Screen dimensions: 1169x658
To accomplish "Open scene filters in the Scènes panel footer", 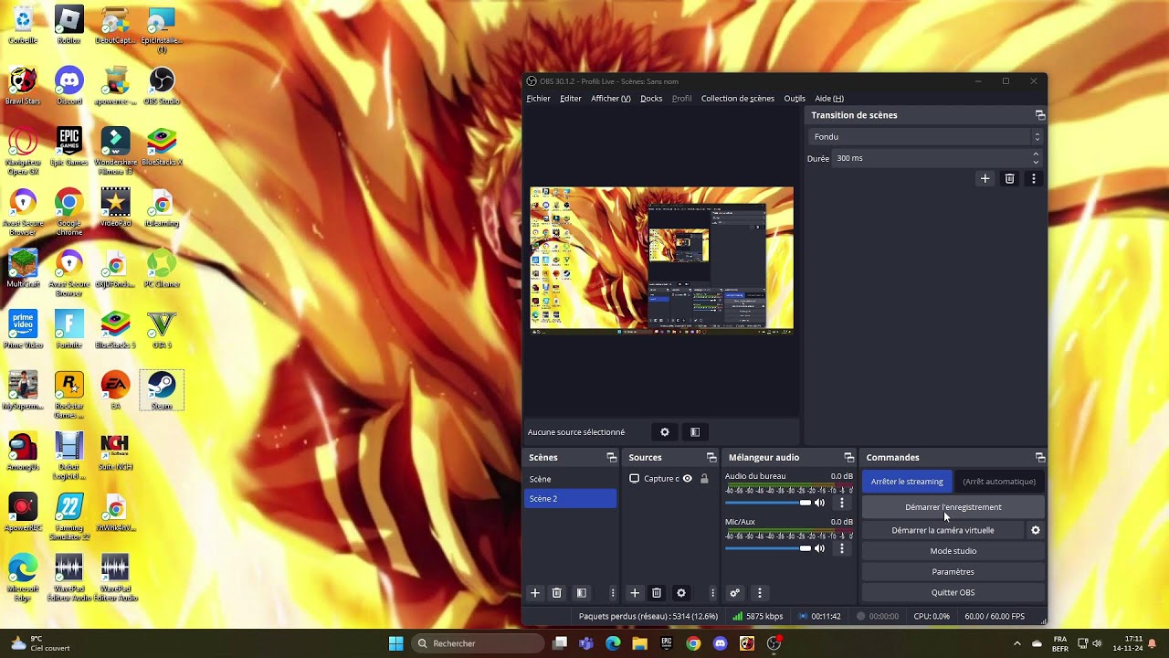I will (x=581, y=593).
